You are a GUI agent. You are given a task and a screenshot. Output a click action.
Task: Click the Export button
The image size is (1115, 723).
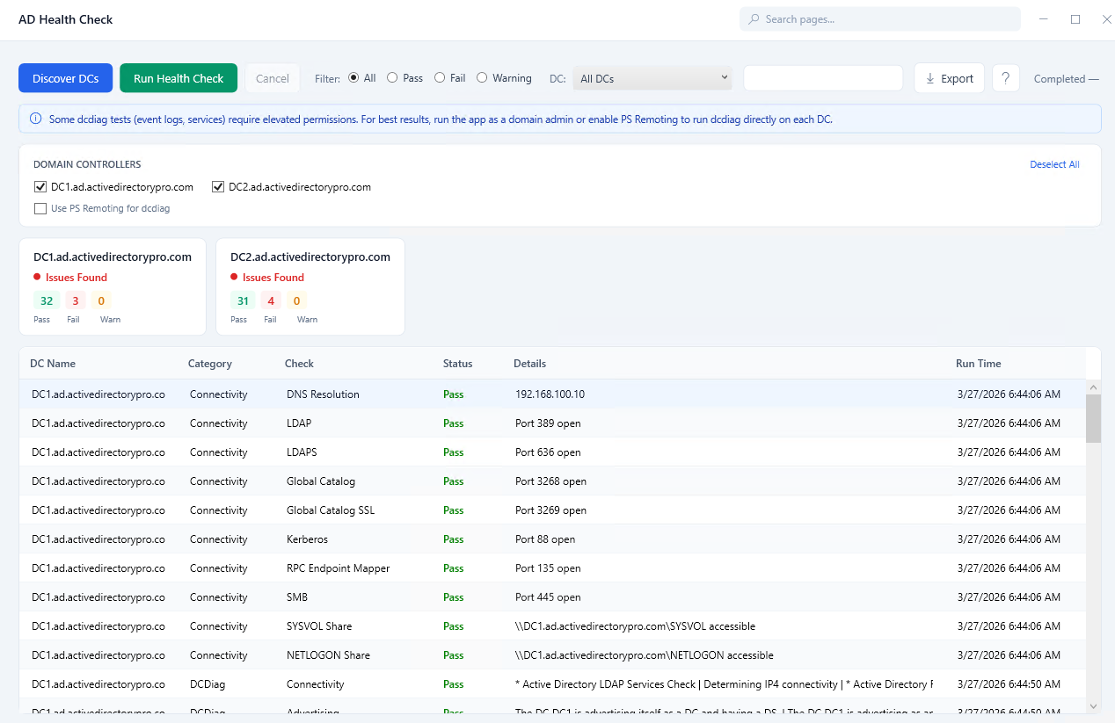coord(949,78)
